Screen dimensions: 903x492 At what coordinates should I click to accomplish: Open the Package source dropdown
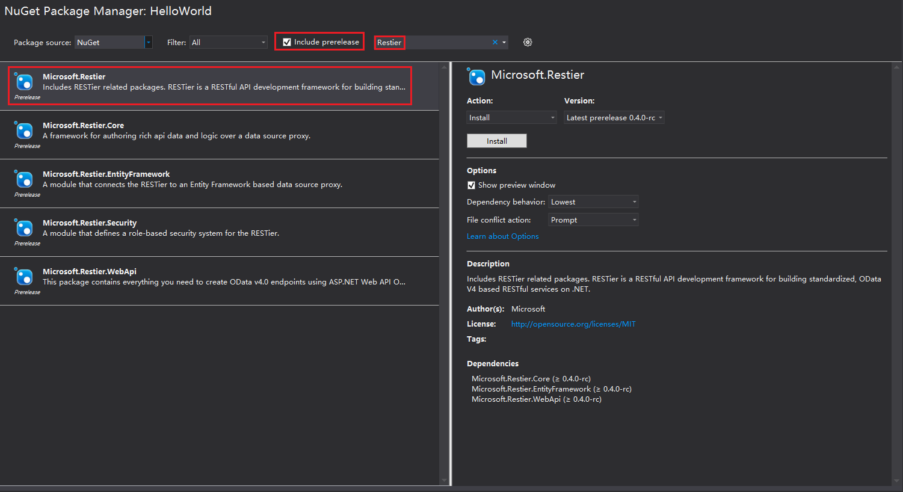(x=148, y=42)
